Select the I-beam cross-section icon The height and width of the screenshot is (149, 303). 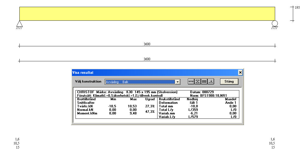pyautogui.click(x=197, y=81)
